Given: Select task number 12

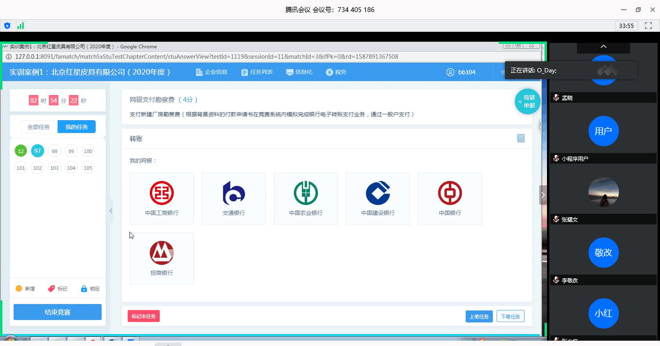Looking at the screenshot, I should pos(21,151).
